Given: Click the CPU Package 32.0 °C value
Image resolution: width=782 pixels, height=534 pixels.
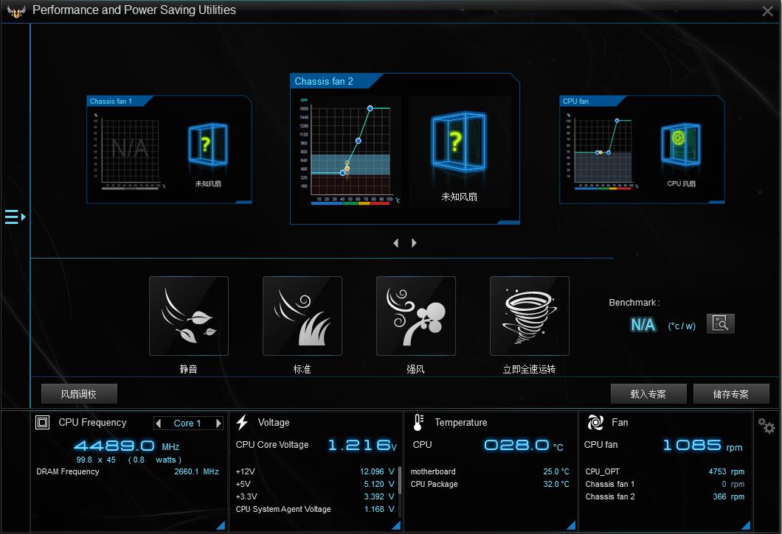Looking at the screenshot, I should (556, 484).
